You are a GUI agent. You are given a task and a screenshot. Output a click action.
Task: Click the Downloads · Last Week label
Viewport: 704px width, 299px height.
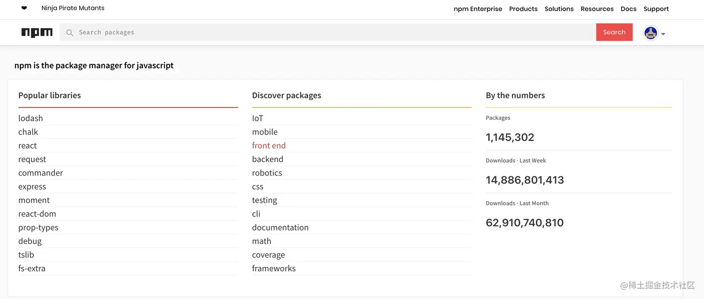[x=516, y=161]
